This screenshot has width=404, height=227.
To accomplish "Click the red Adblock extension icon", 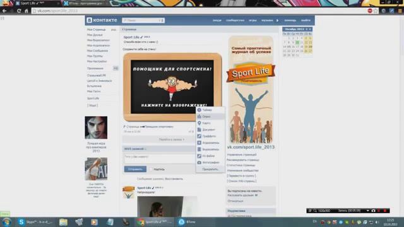I will [370, 11].
